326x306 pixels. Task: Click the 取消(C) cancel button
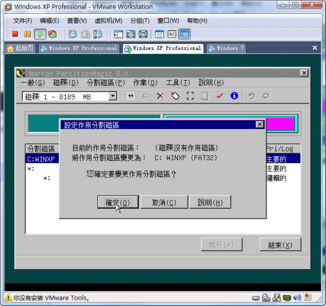pos(164,202)
